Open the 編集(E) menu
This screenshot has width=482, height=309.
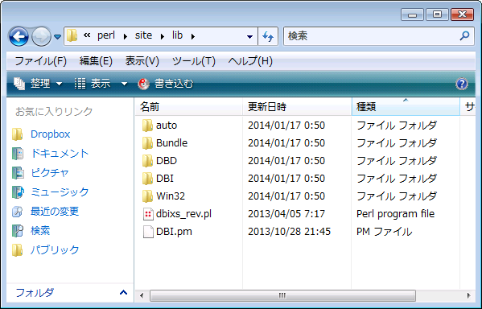click(x=96, y=61)
